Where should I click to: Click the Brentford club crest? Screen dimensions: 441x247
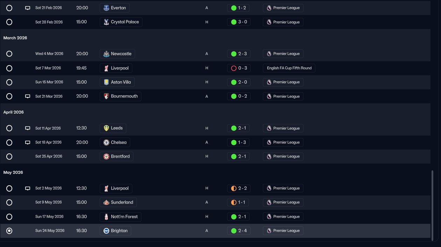coord(106,157)
